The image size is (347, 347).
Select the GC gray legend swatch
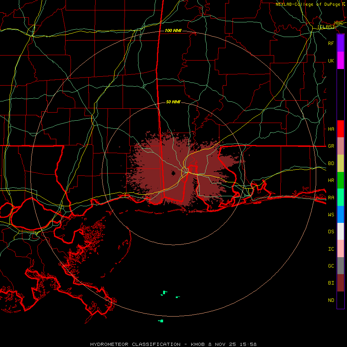340,266
